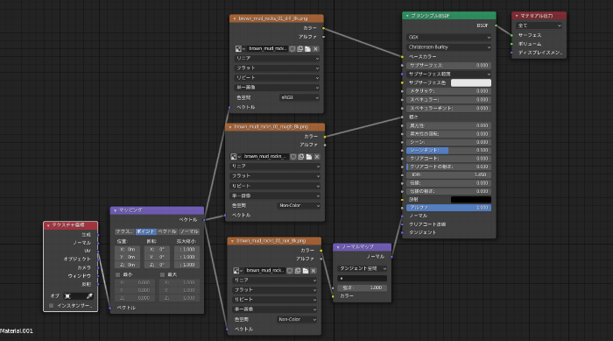Click BSDF output socket on Principled node
This screenshot has width=613, height=341.
497,25
